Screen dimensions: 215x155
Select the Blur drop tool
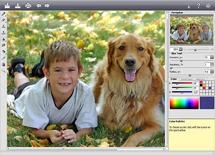[3, 39]
